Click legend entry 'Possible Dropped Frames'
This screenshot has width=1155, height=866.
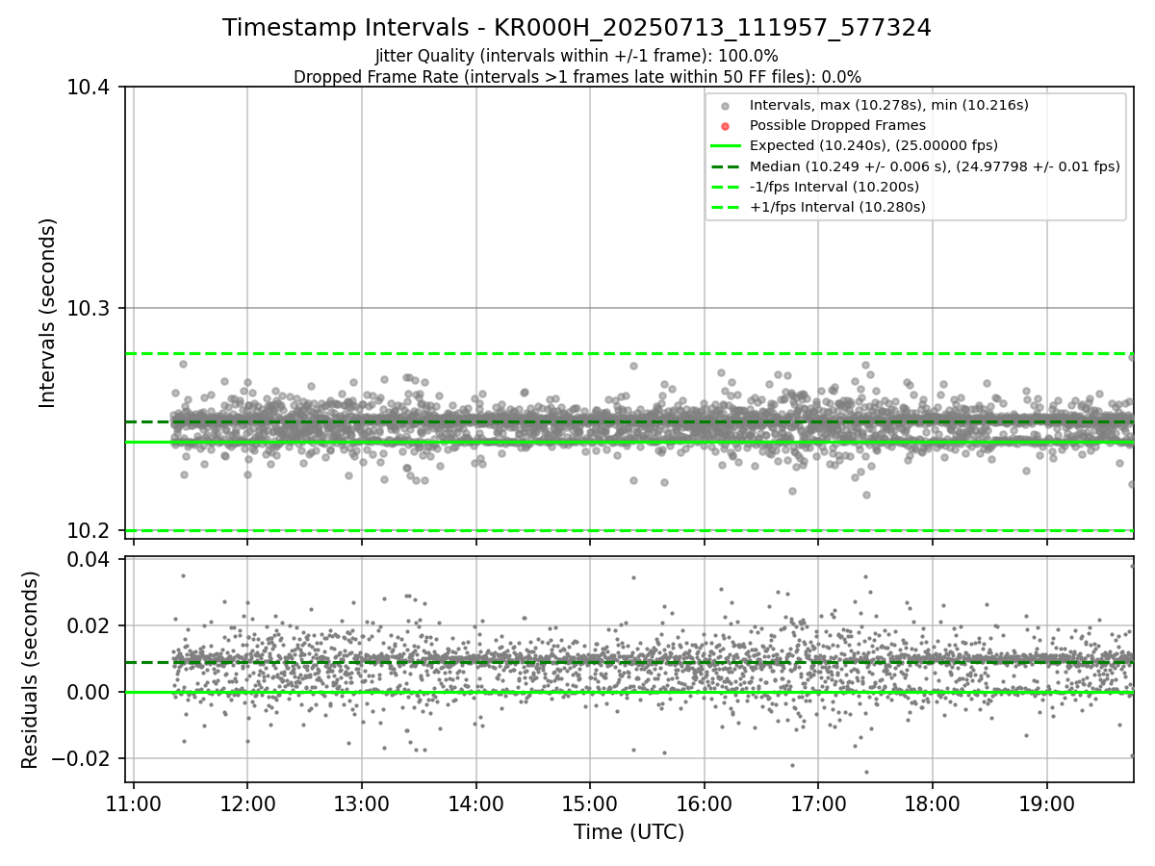(837, 125)
